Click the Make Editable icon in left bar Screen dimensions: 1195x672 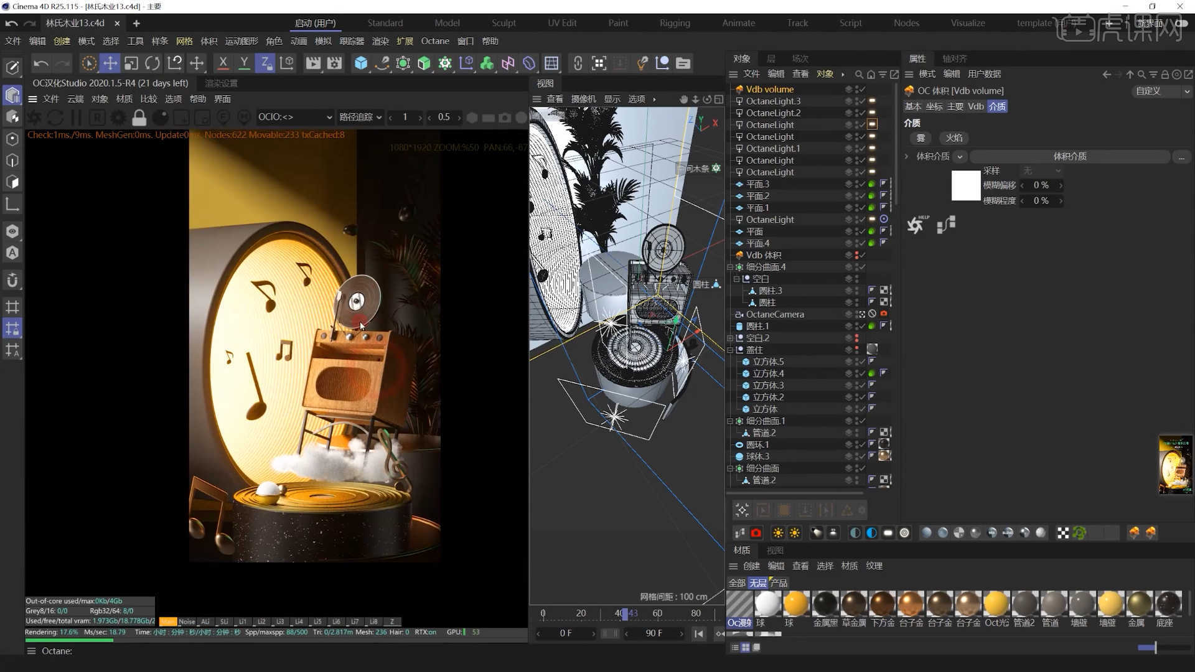[12, 67]
